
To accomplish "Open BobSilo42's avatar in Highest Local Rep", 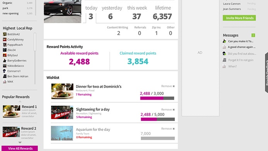I will click(5, 34).
